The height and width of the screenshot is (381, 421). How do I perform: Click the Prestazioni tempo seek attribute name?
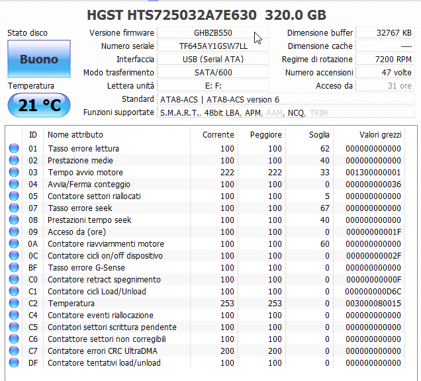point(89,220)
